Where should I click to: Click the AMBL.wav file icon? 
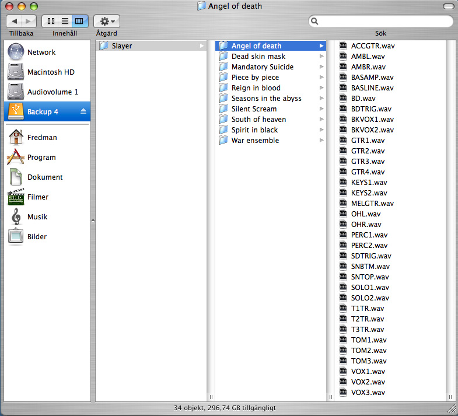coord(343,56)
